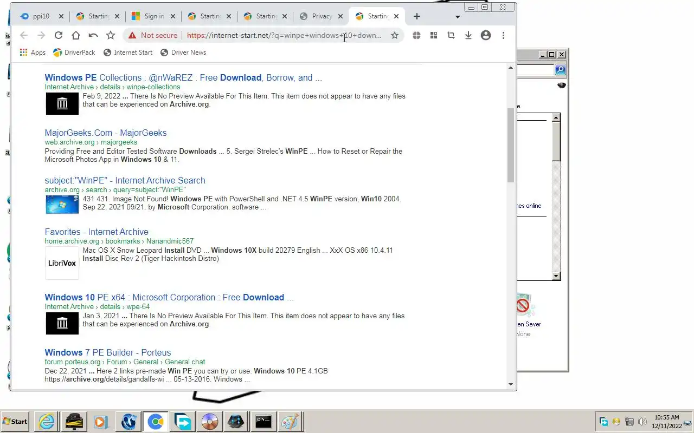This screenshot has height=433, width=694.
Task: Open the downloads arrow icon
Action: tap(468, 35)
